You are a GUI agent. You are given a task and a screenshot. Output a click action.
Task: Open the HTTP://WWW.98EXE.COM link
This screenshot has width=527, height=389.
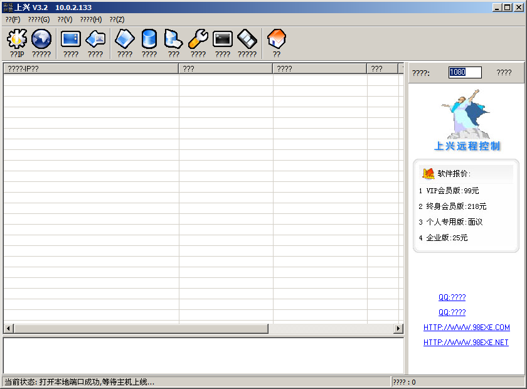tap(466, 328)
